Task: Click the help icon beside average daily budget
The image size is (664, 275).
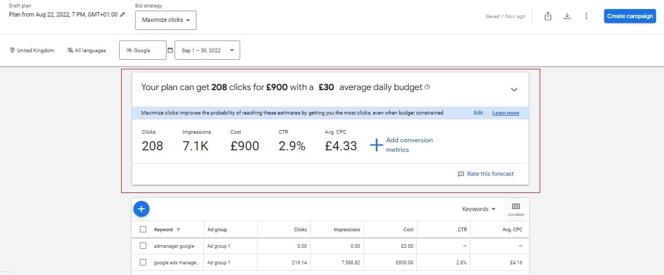Action: pyautogui.click(x=427, y=87)
